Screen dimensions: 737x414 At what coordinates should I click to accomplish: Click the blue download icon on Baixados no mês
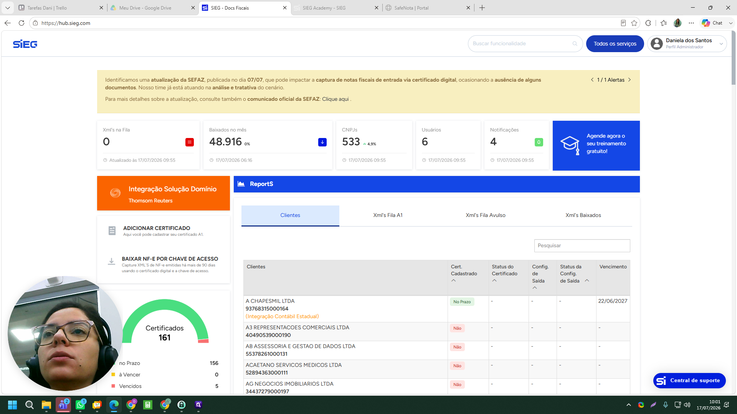point(322,142)
